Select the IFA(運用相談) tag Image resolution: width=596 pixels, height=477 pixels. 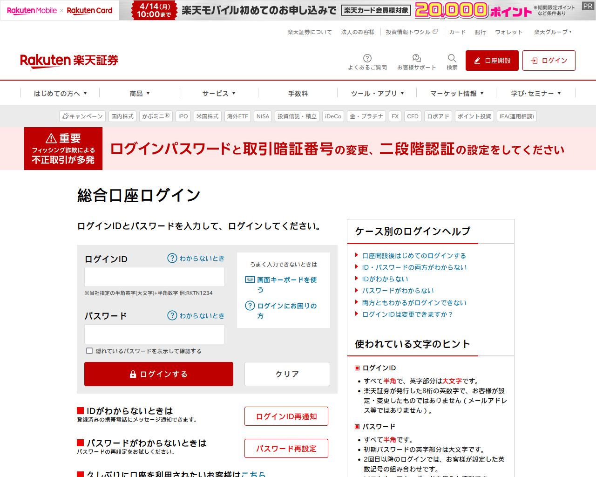517,116
